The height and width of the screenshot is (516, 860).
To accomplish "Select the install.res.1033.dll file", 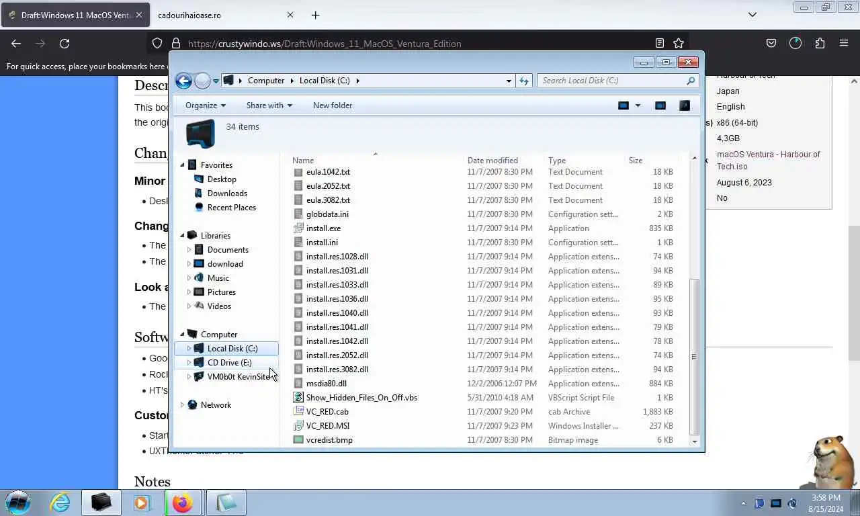I will tap(337, 285).
